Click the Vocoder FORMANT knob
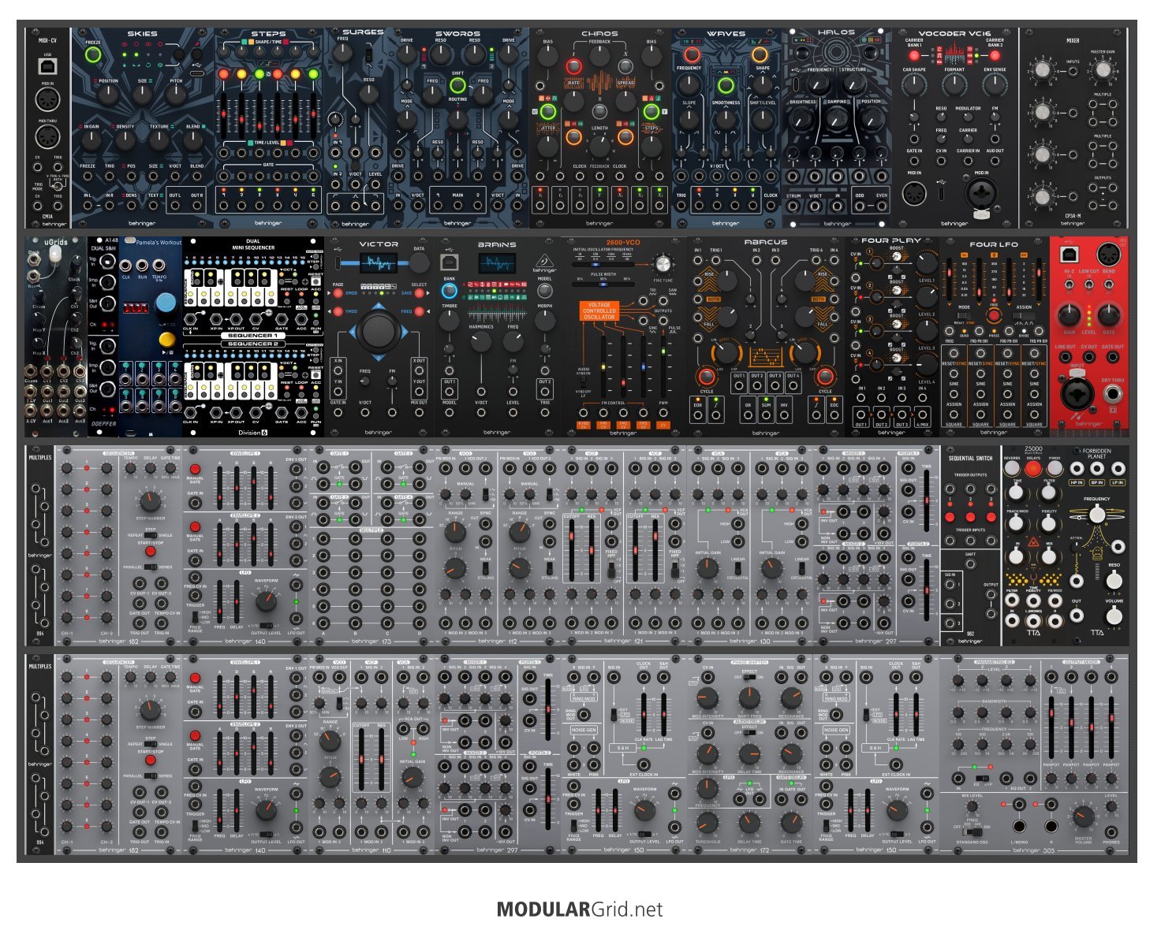Image resolution: width=1161 pixels, height=926 pixels. (954, 84)
